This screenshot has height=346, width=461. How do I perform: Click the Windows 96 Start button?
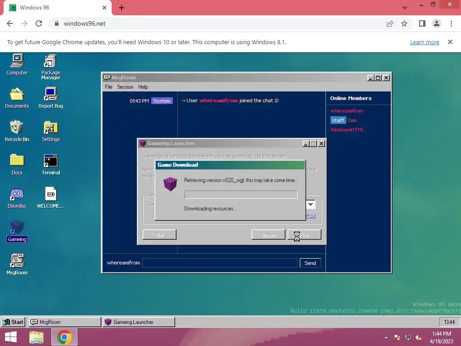[13, 322]
